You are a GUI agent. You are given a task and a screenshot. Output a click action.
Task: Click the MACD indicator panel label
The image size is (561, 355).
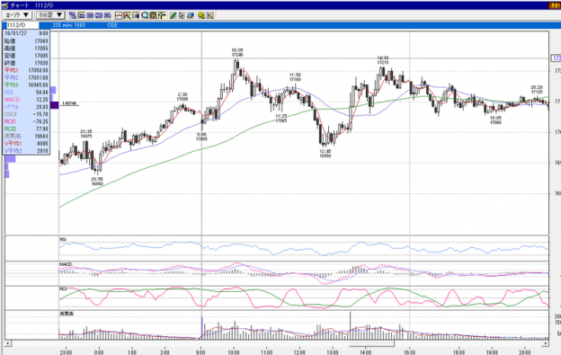click(x=66, y=264)
